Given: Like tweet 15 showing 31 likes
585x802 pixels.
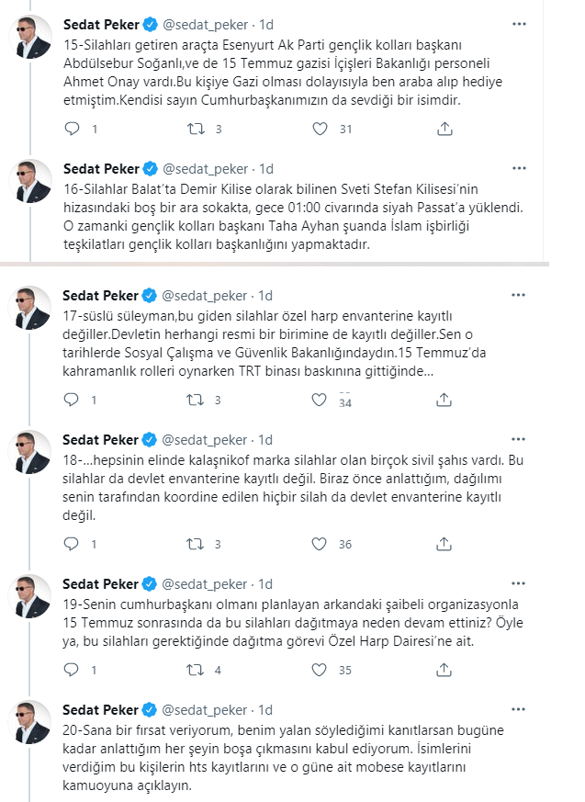Looking at the screenshot, I should [x=320, y=129].
